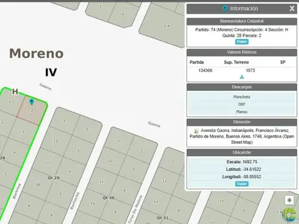Download the DXF file
This screenshot has width=299, height=224.
click(242, 105)
